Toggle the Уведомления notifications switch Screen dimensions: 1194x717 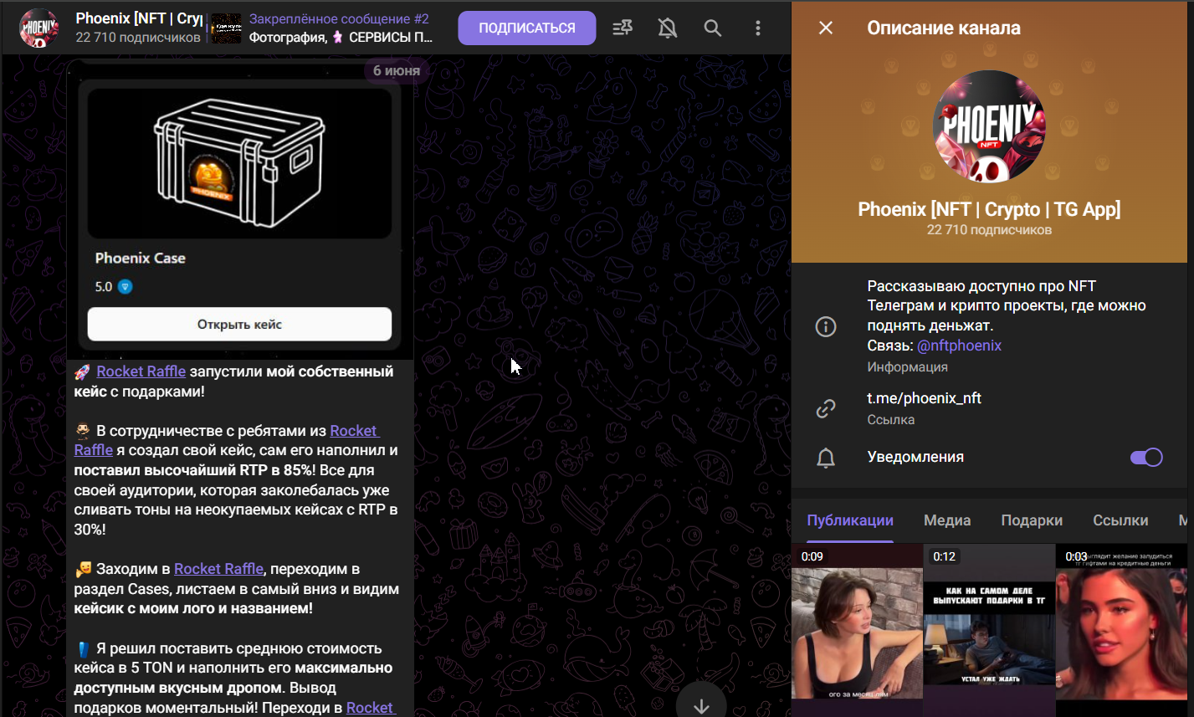pos(1146,457)
